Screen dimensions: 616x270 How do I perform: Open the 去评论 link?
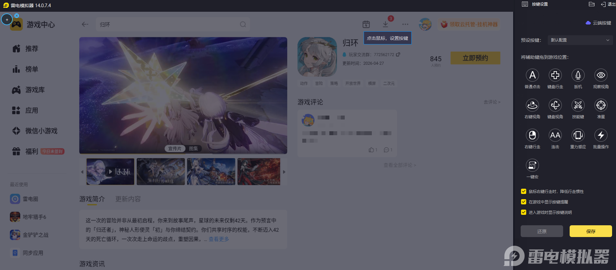pyautogui.click(x=492, y=102)
